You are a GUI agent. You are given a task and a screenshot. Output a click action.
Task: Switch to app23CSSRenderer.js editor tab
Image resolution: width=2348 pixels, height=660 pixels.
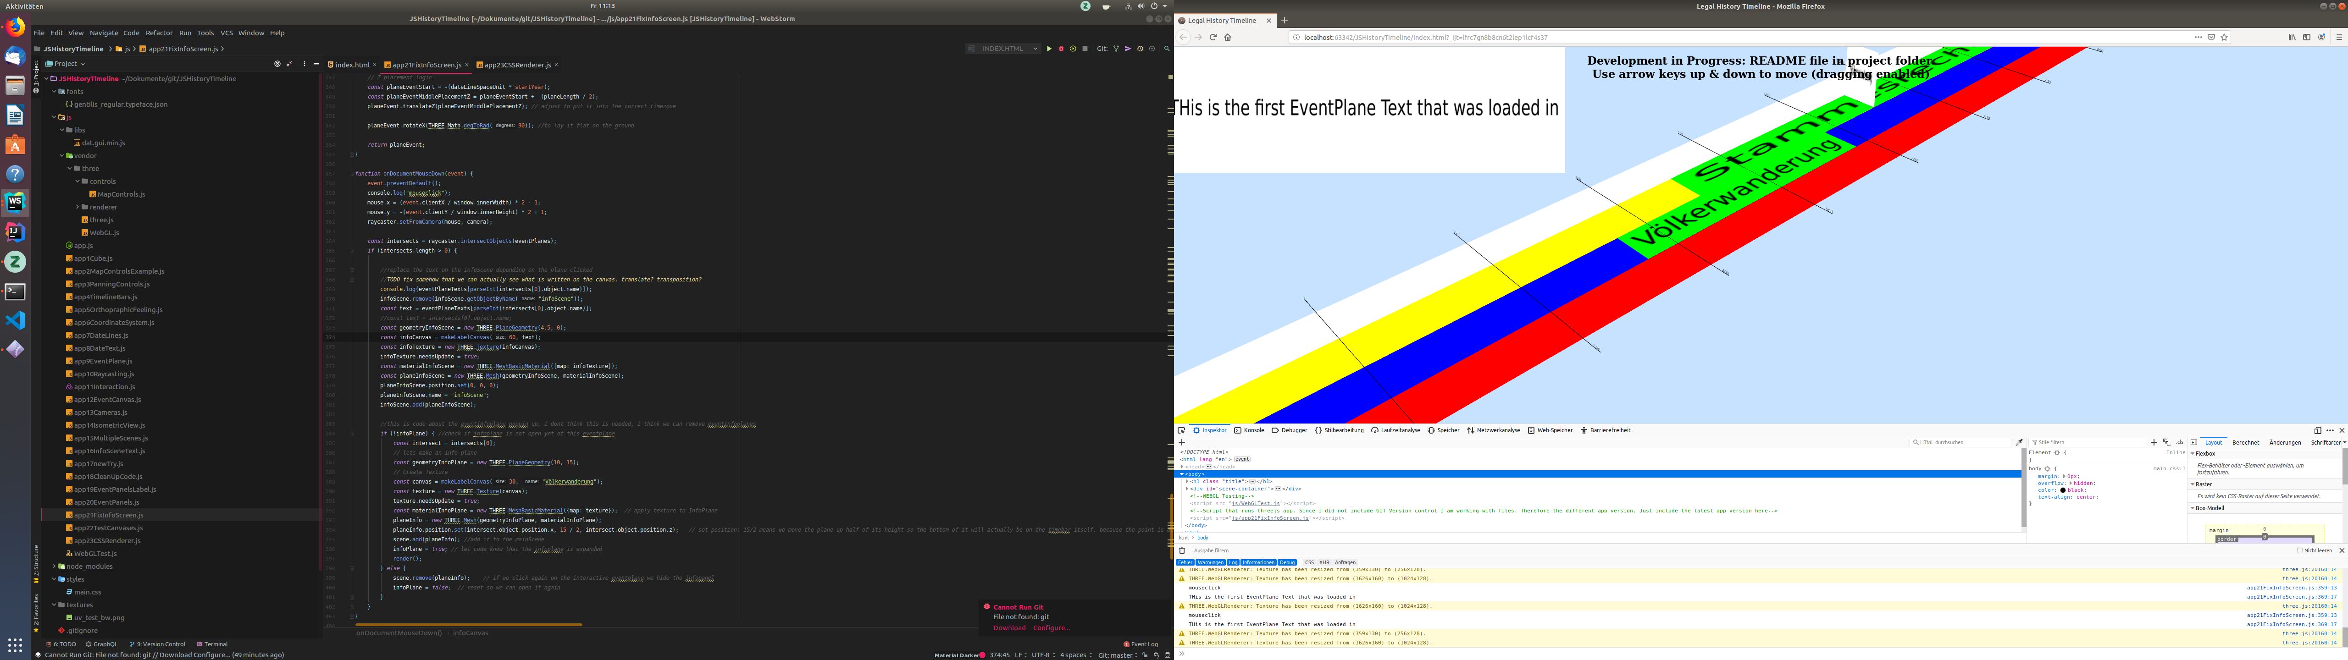point(517,65)
